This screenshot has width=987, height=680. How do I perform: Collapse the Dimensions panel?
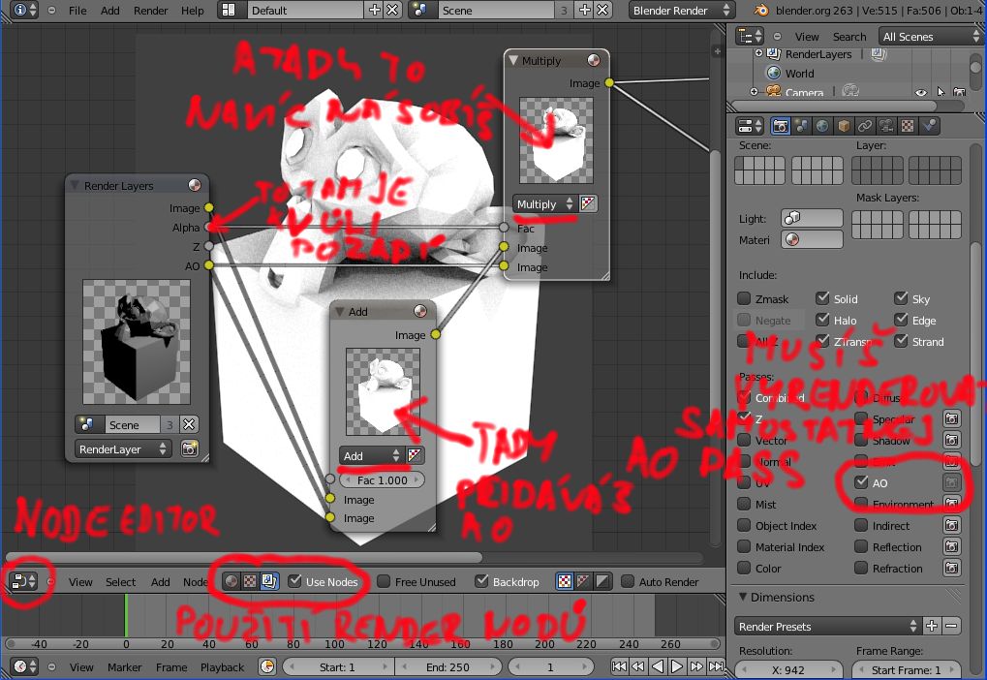tap(743, 597)
